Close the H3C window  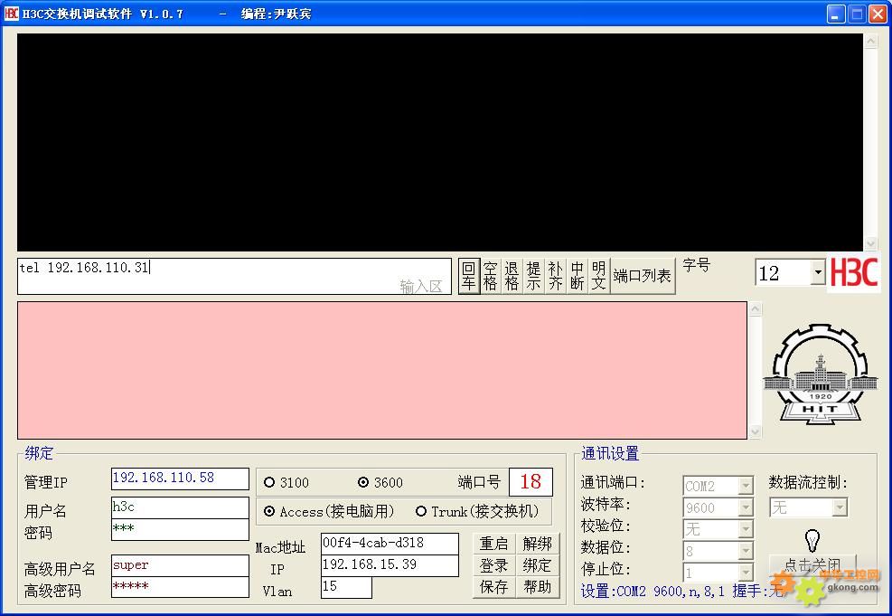coord(878,14)
